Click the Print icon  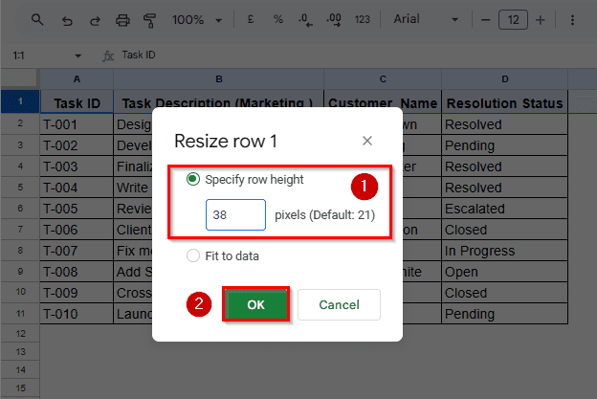tap(122, 20)
